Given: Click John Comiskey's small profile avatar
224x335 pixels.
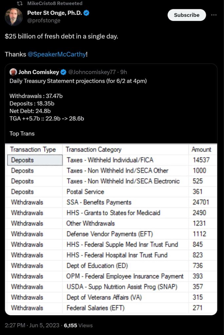Looking at the screenshot, I should (13, 72).
